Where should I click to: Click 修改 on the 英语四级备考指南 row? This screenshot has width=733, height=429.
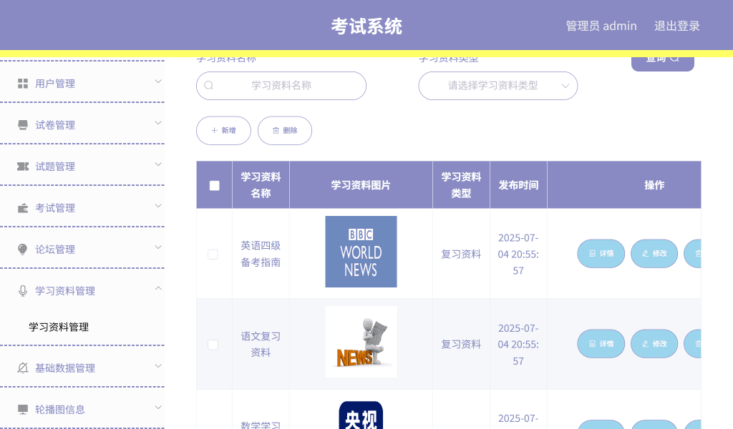pos(654,254)
